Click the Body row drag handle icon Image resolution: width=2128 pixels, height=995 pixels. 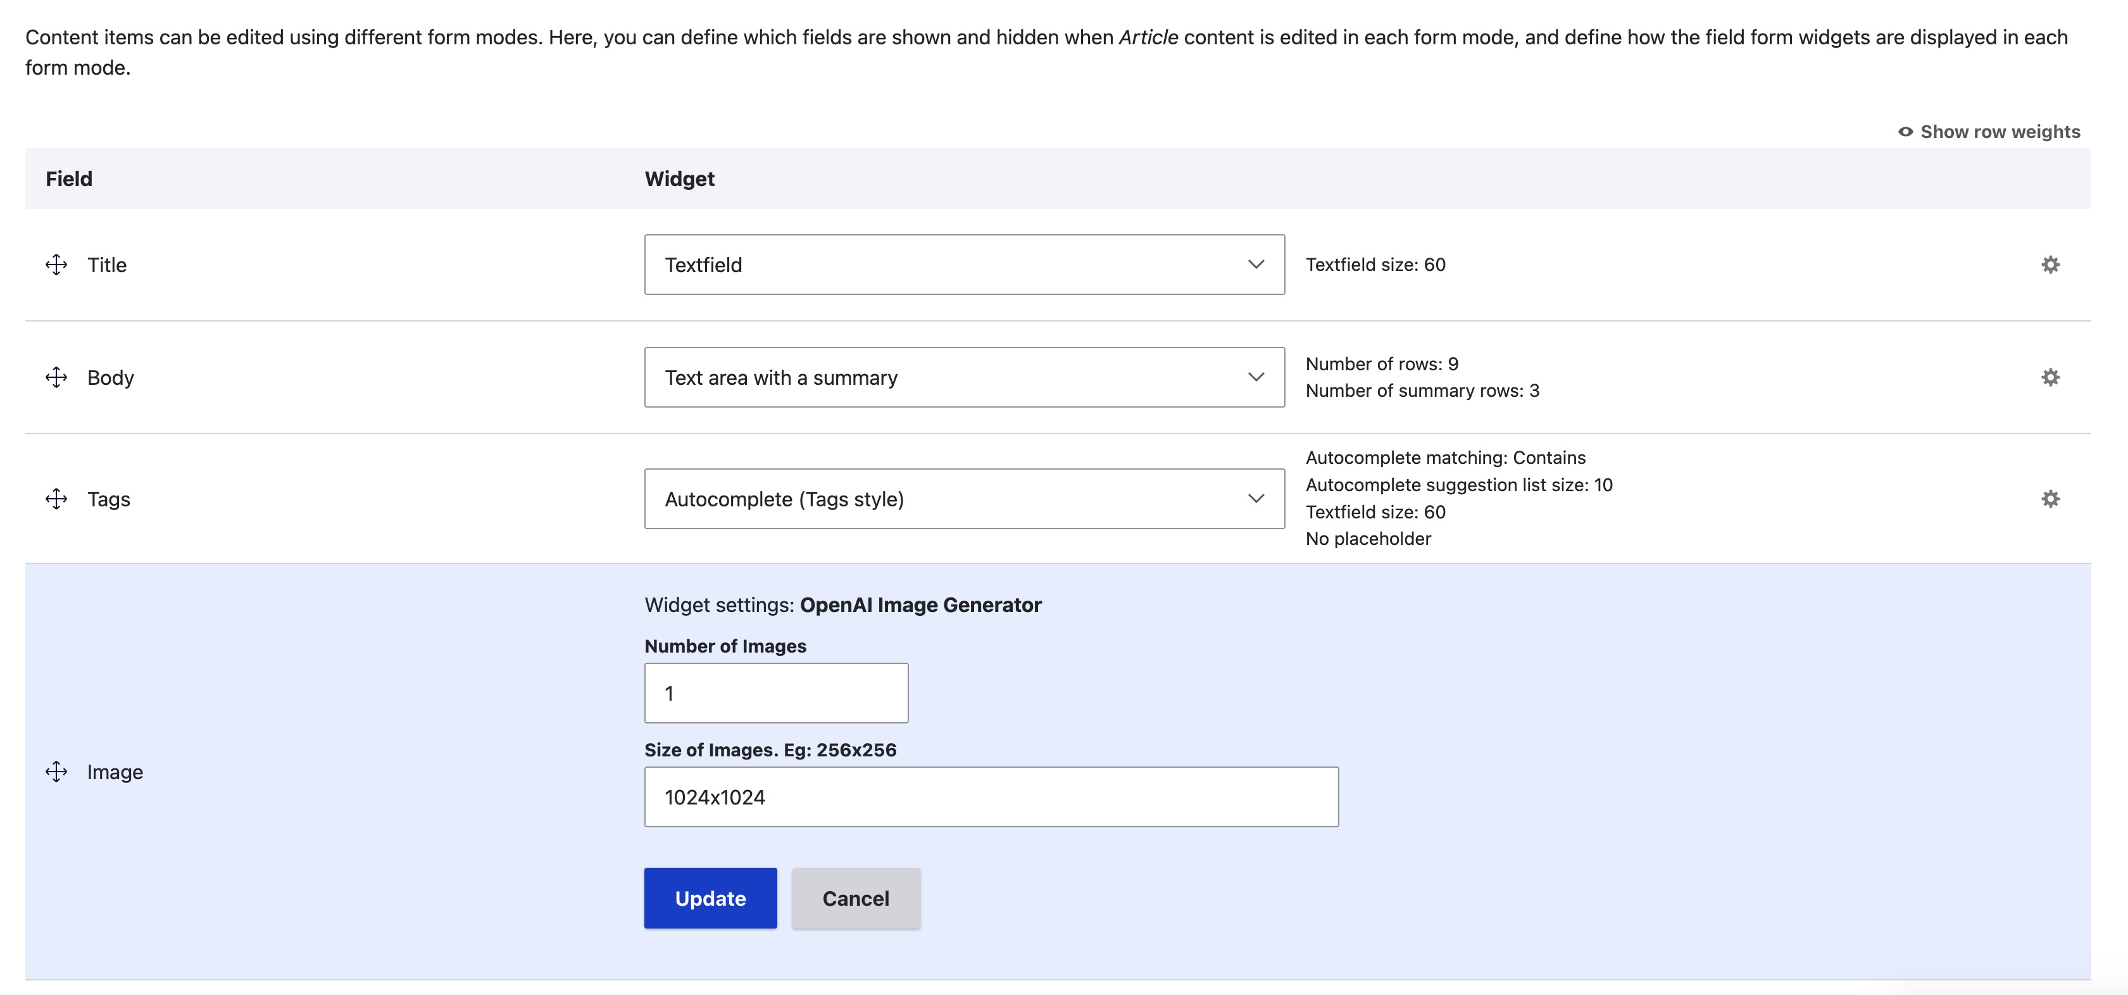click(x=56, y=378)
